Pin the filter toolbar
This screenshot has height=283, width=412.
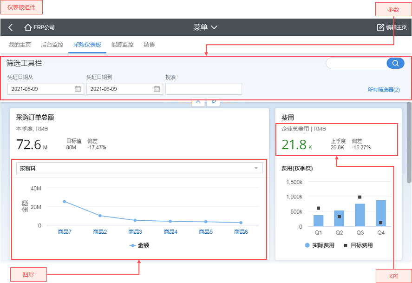point(213,101)
